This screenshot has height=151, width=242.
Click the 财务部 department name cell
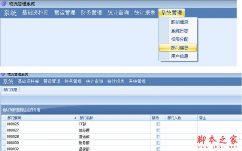(x=114, y=143)
